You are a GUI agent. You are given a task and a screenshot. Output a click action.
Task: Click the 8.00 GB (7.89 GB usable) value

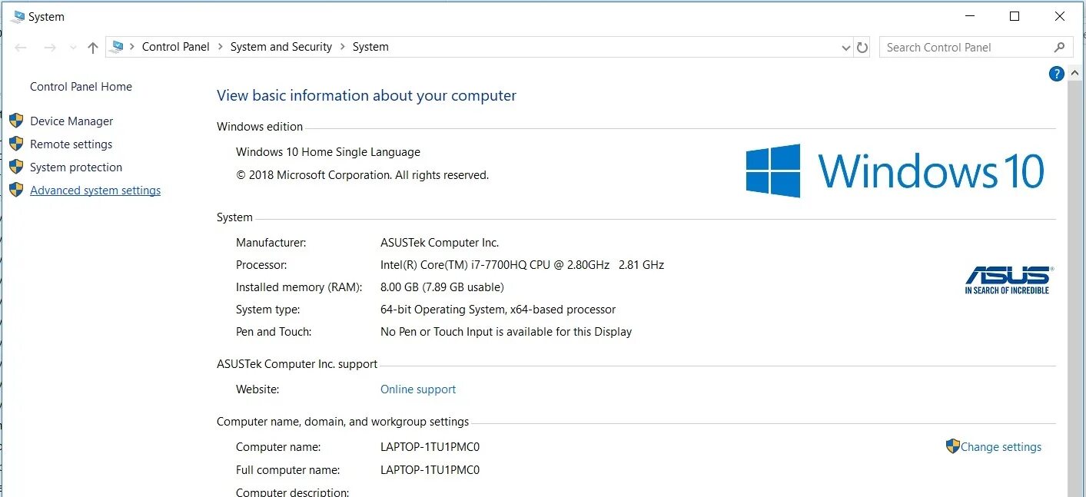click(442, 287)
